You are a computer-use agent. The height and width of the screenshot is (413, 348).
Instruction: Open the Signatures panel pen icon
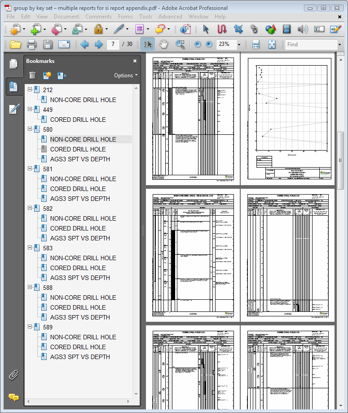pyautogui.click(x=14, y=109)
